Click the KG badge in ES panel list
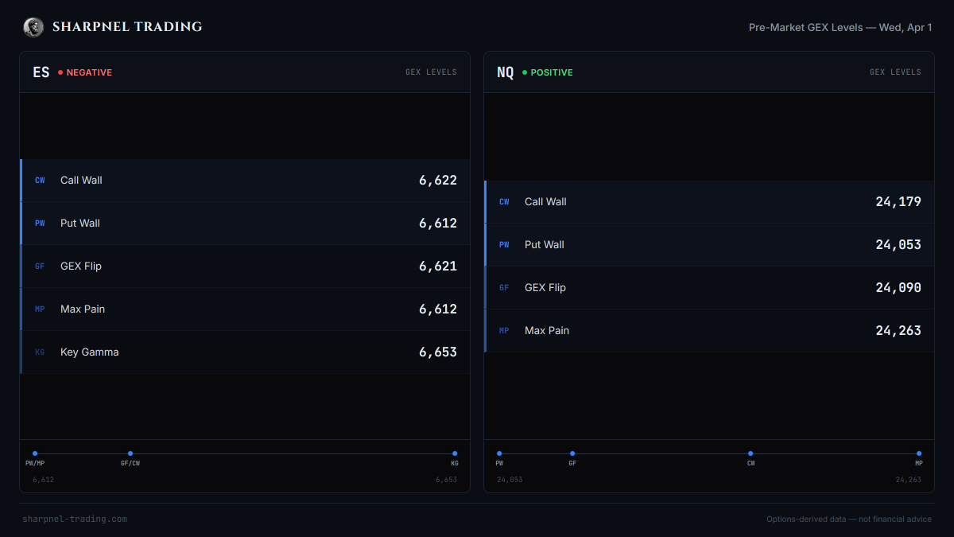 [40, 352]
